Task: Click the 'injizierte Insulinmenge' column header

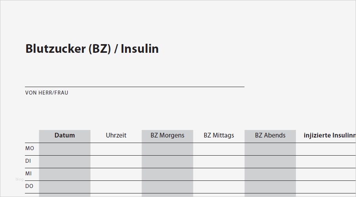Action: [329, 136]
